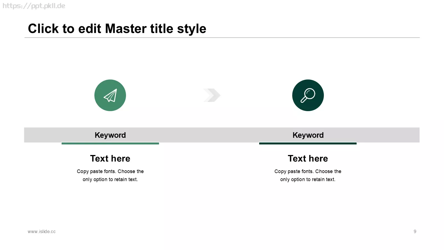This screenshot has height=250, width=444.
Task: Select 'Text here' heading below the paper plane
Action: tap(110, 158)
